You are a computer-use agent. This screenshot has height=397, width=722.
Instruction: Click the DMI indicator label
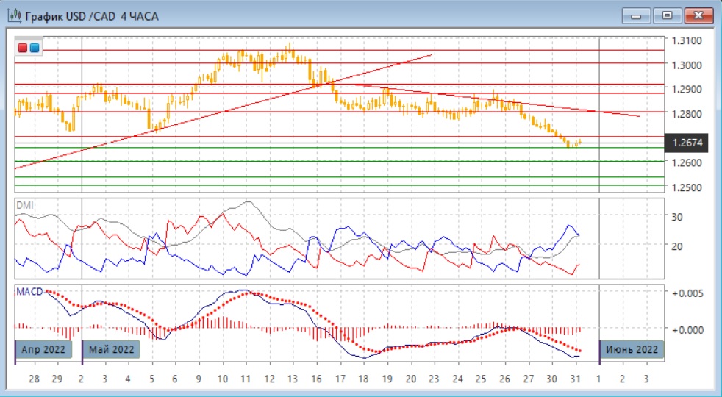pyautogui.click(x=25, y=205)
